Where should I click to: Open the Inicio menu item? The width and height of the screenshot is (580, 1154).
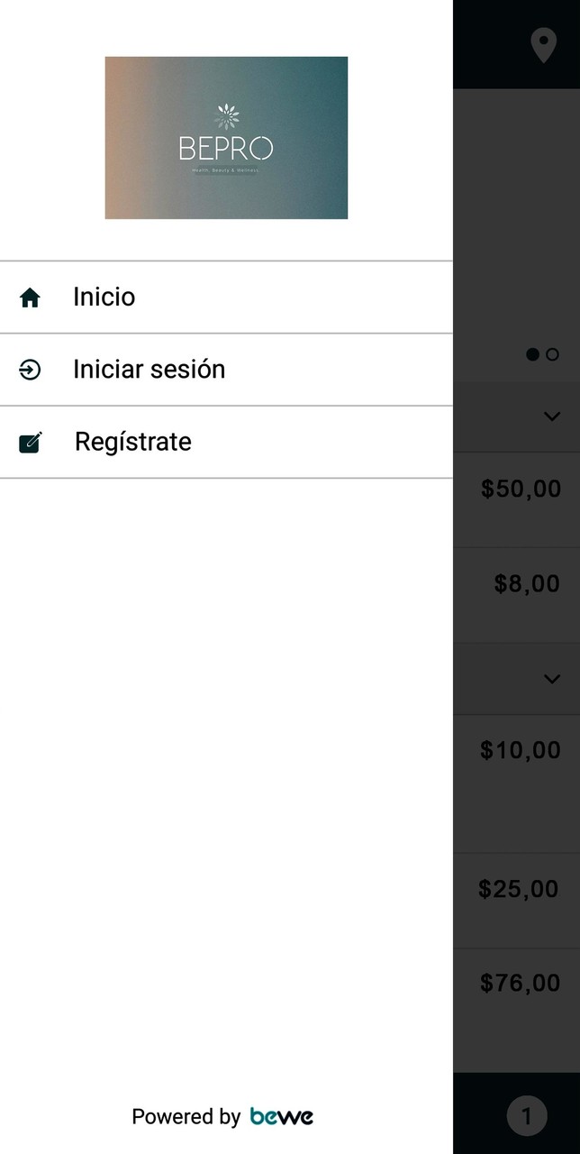click(104, 298)
